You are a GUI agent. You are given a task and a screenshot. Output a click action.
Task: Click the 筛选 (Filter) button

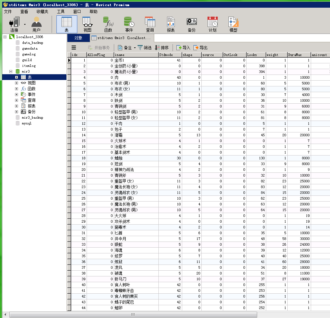[145, 48]
